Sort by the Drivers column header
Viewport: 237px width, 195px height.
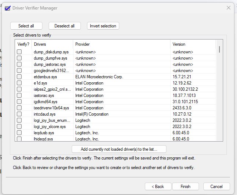(x=52, y=44)
